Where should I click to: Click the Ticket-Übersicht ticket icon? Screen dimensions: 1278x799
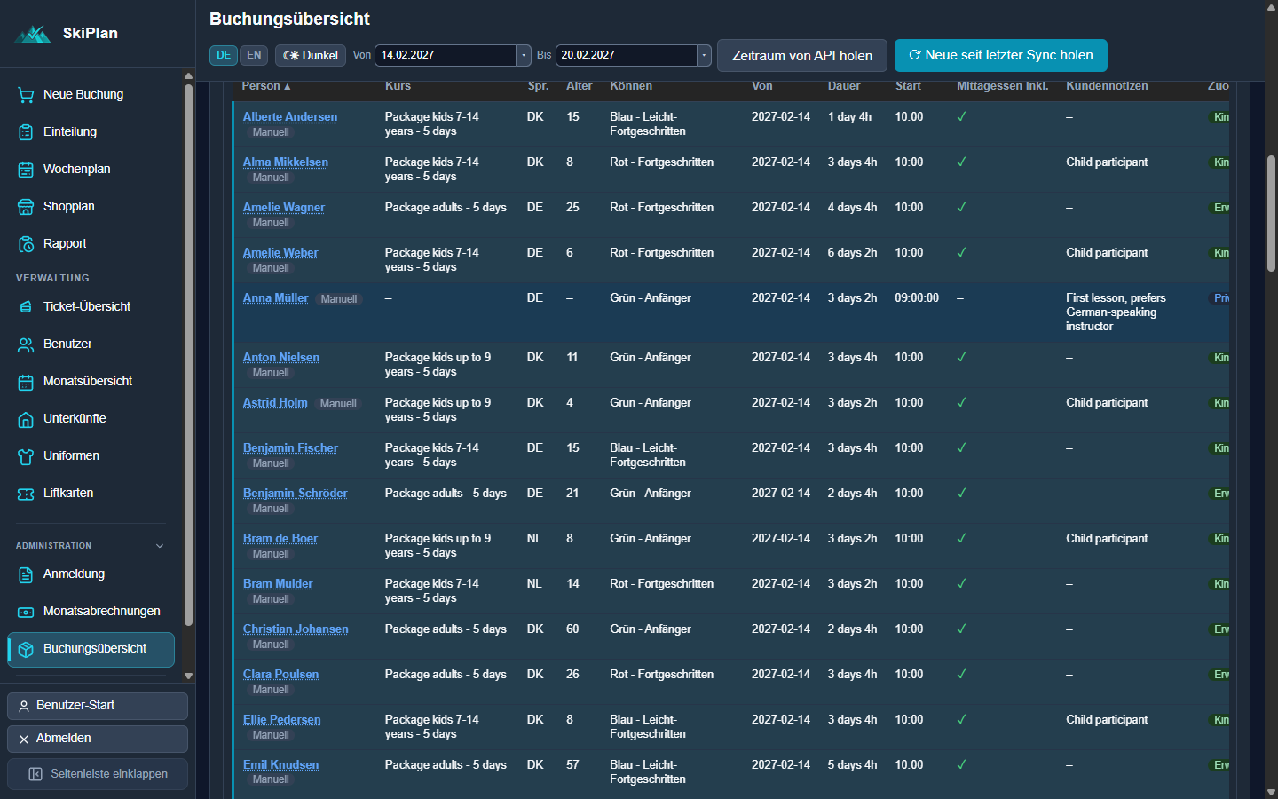[26, 307]
